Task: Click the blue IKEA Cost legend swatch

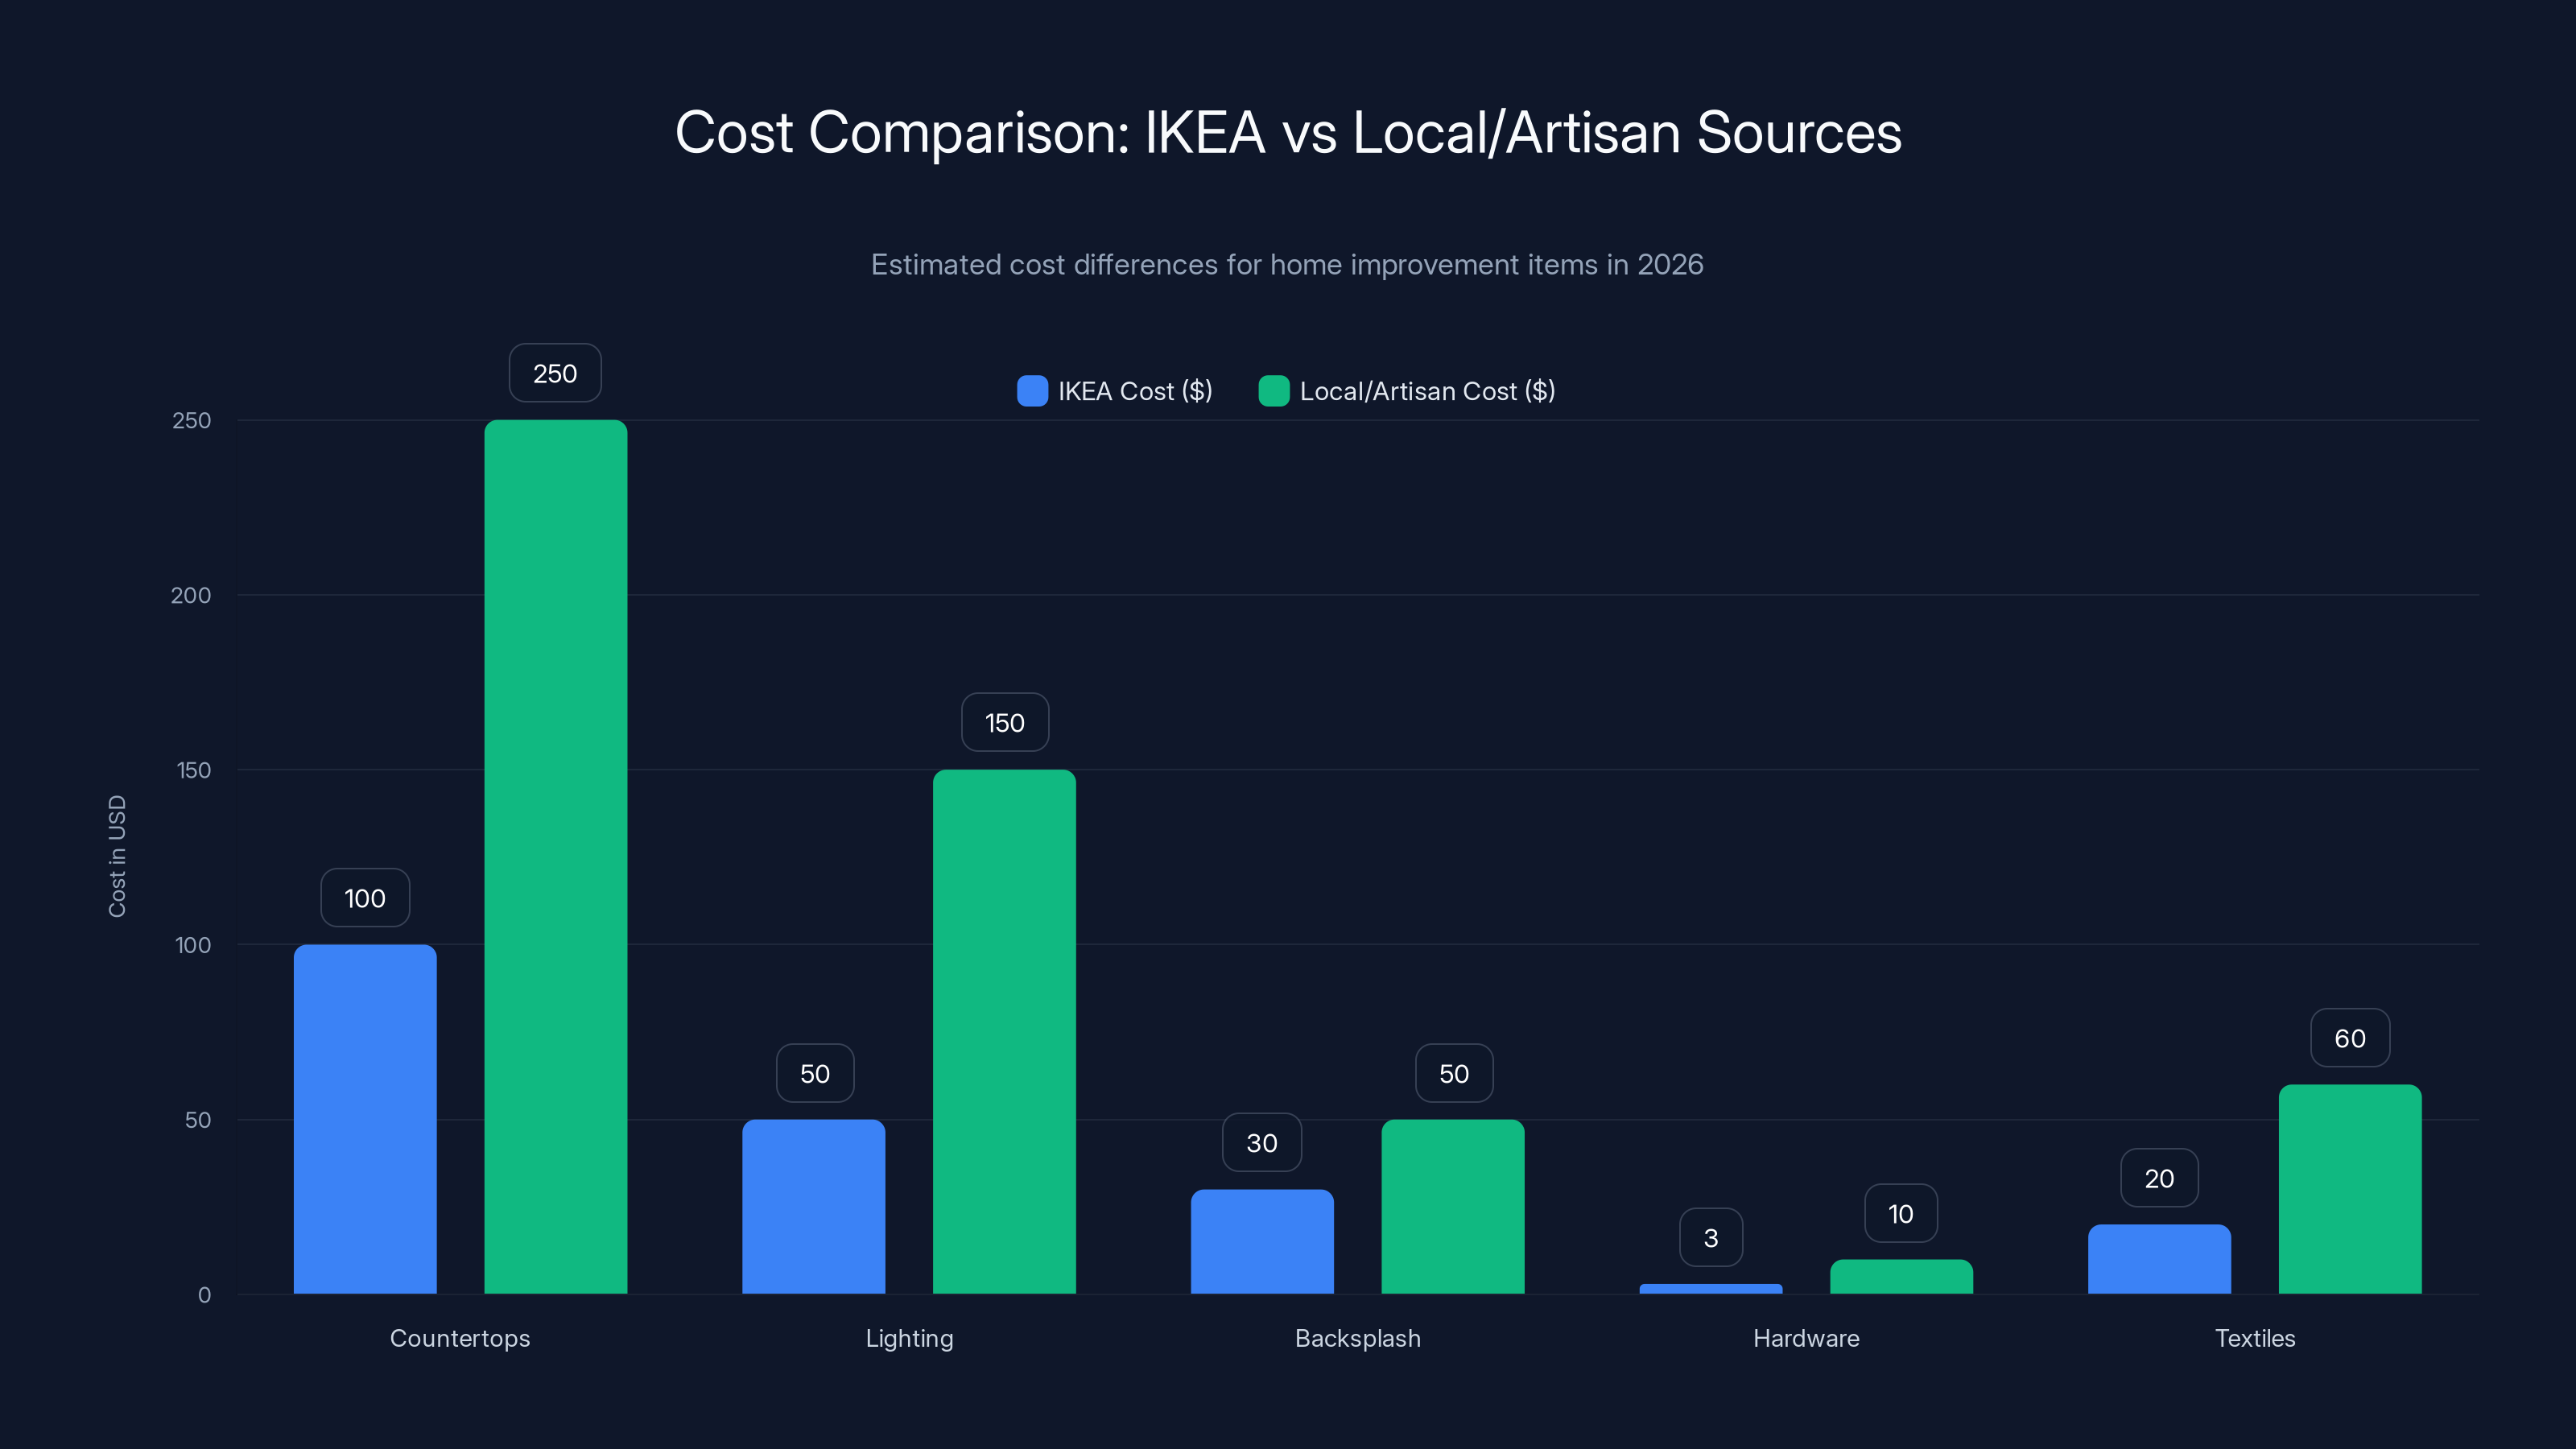Action: [1032, 391]
